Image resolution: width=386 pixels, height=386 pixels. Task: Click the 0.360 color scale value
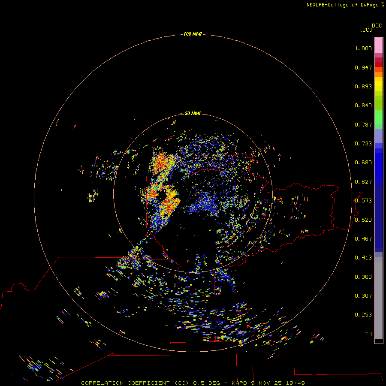363,277
